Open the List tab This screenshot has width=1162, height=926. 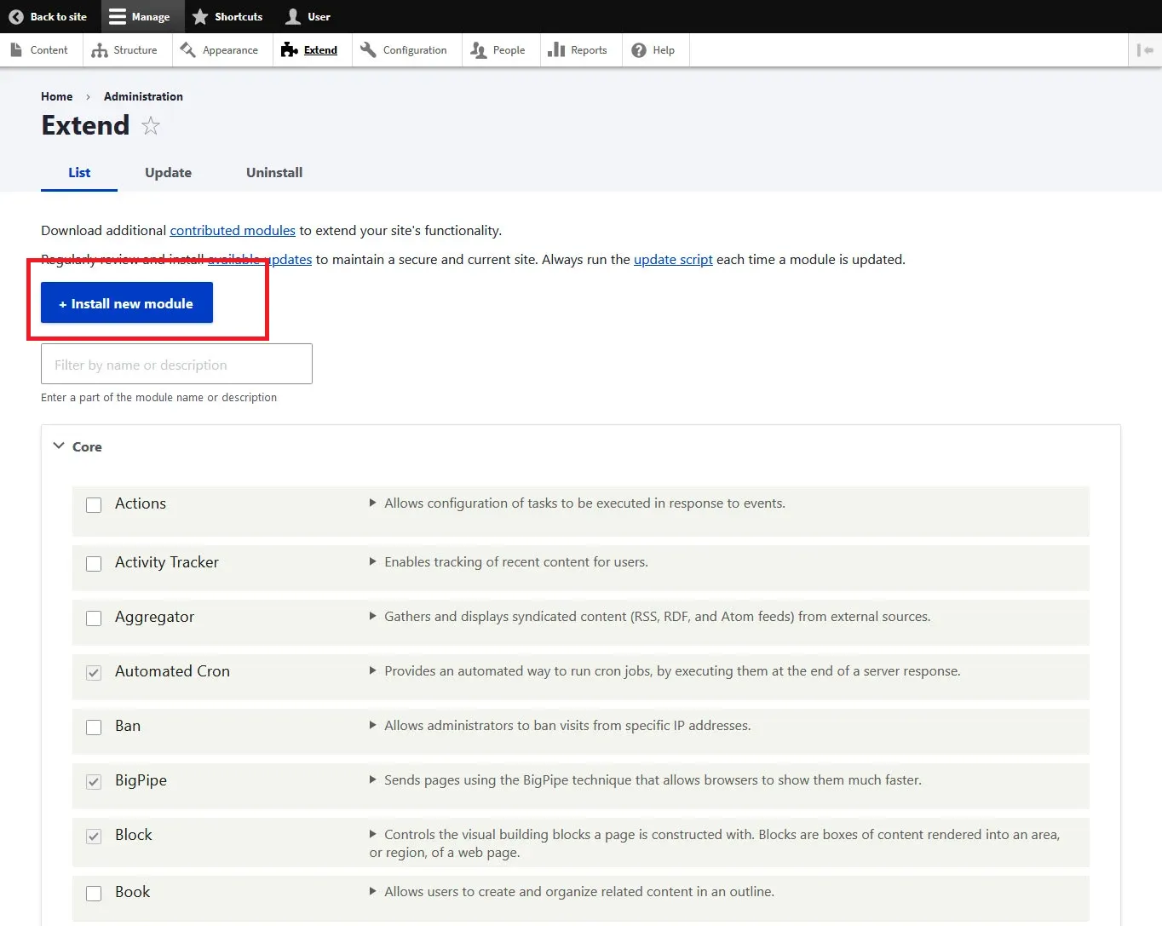[79, 172]
